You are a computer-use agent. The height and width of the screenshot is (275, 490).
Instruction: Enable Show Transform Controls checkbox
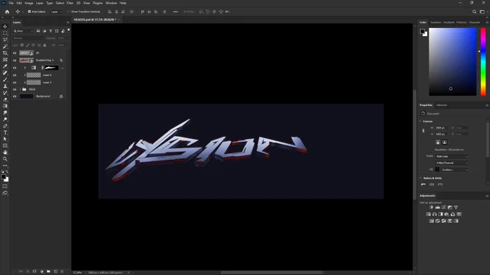click(x=68, y=12)
